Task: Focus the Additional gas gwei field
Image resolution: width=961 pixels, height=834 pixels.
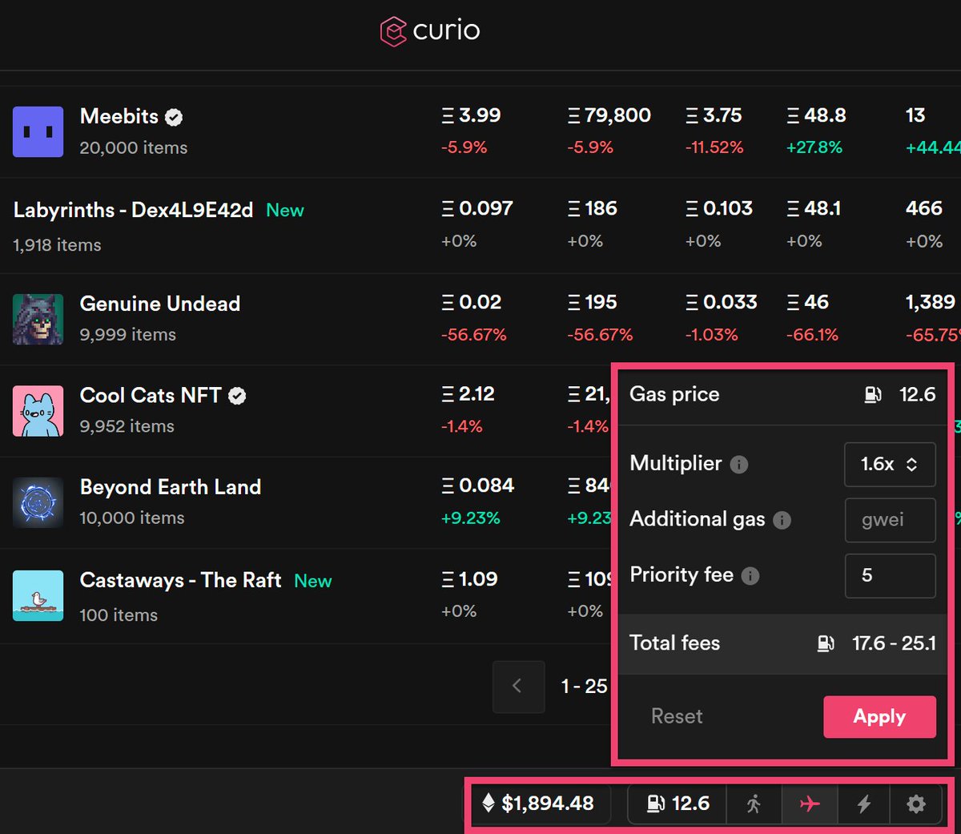Action: coord(890,520)
